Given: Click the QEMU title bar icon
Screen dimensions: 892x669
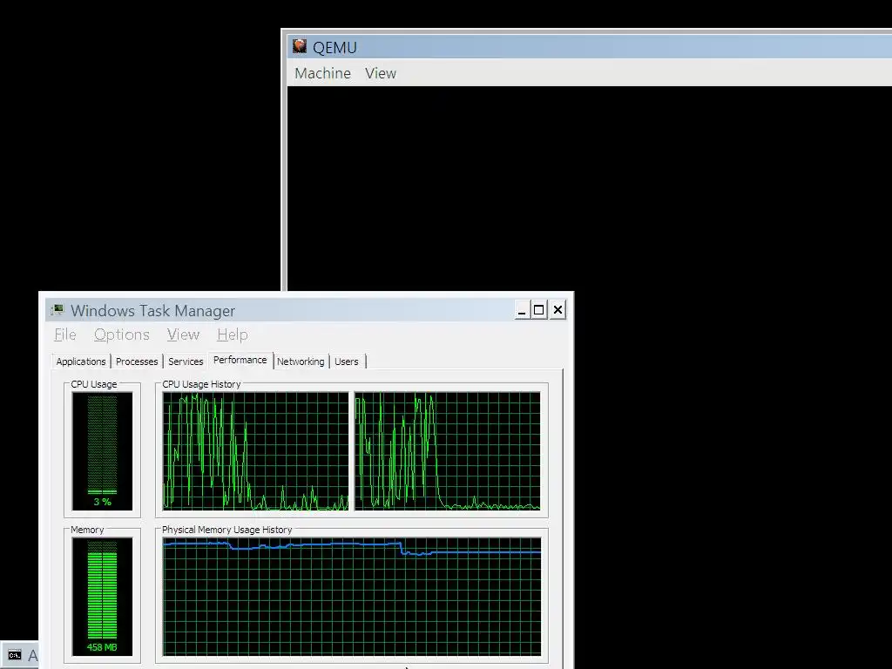Looking at the screenshot, I should (x=300, y=46).
